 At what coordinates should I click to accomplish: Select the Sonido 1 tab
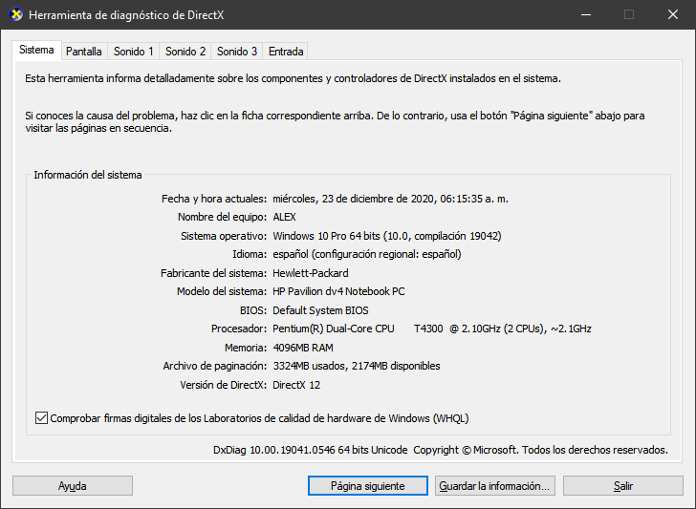tap(134, 52)
